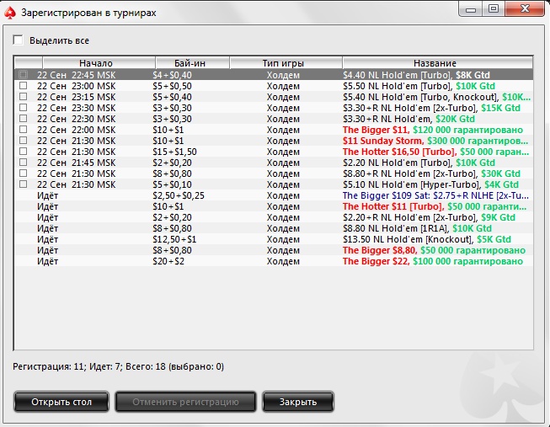550x427 pixels.
Task: Select '$2.20 NL Hold'em [Turbo], $10K Gtd' name
Action: click(x=419, y=163)
